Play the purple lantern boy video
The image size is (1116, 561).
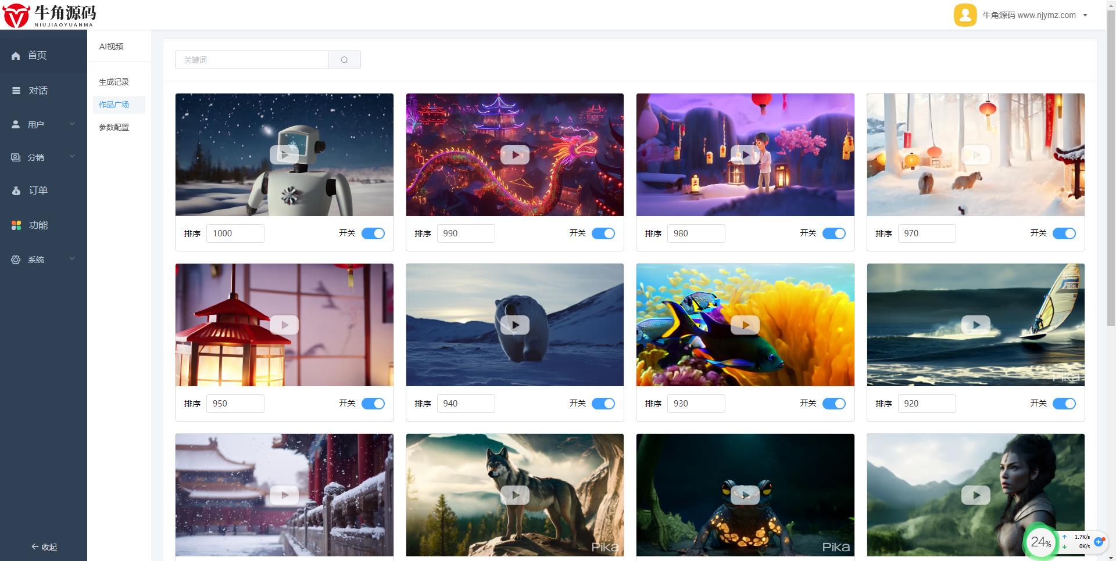745,154
